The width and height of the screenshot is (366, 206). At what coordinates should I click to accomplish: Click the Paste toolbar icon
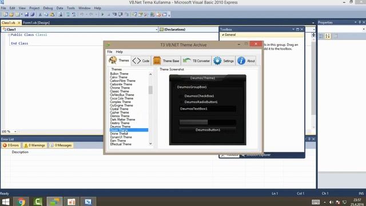(52, 14)
